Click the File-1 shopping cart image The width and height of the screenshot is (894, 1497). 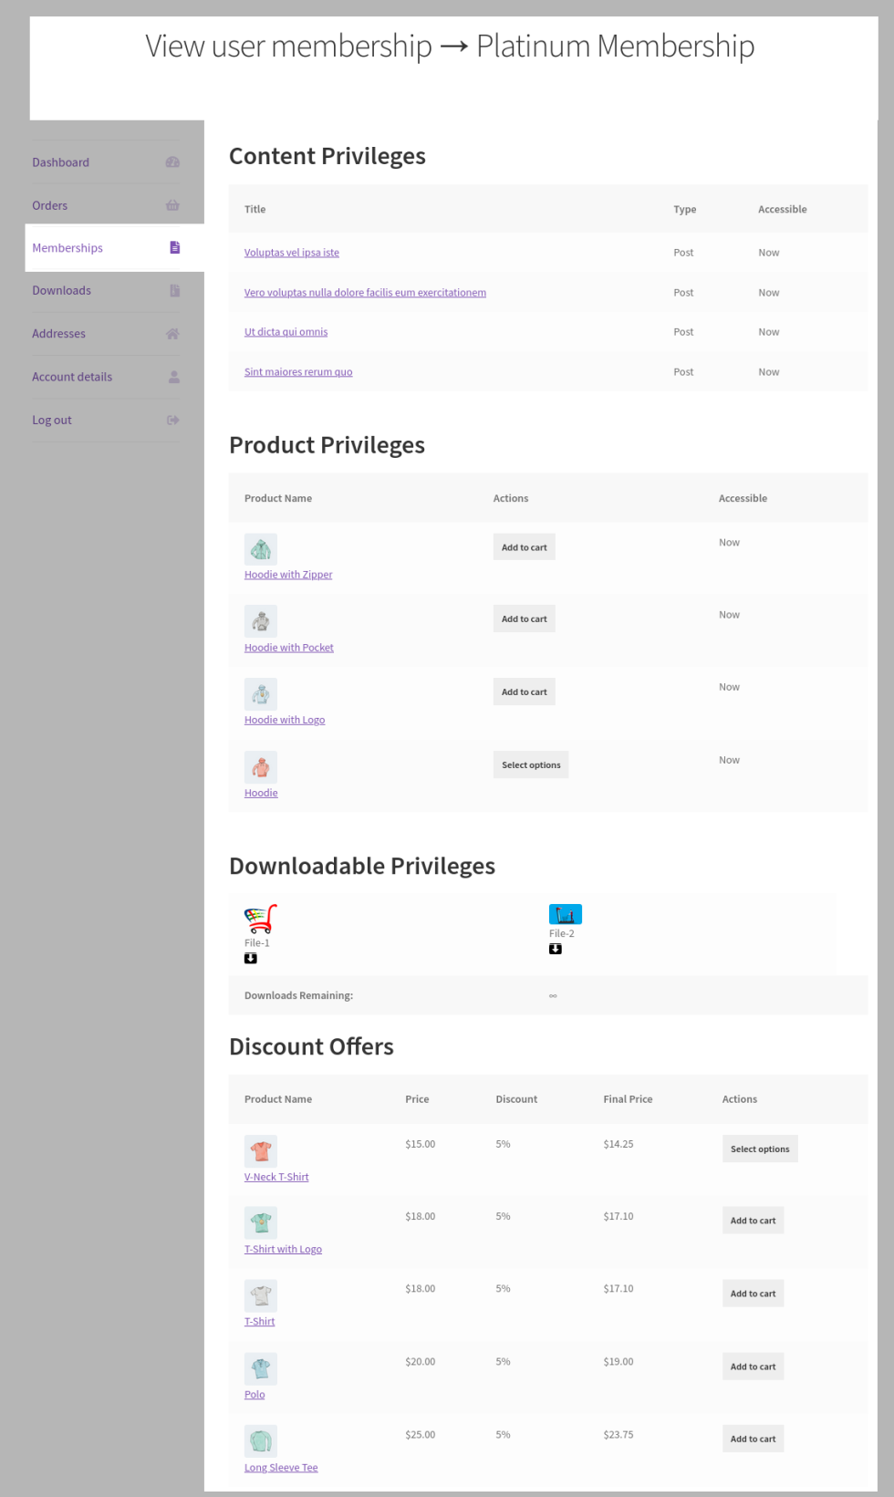click(260, 919)
